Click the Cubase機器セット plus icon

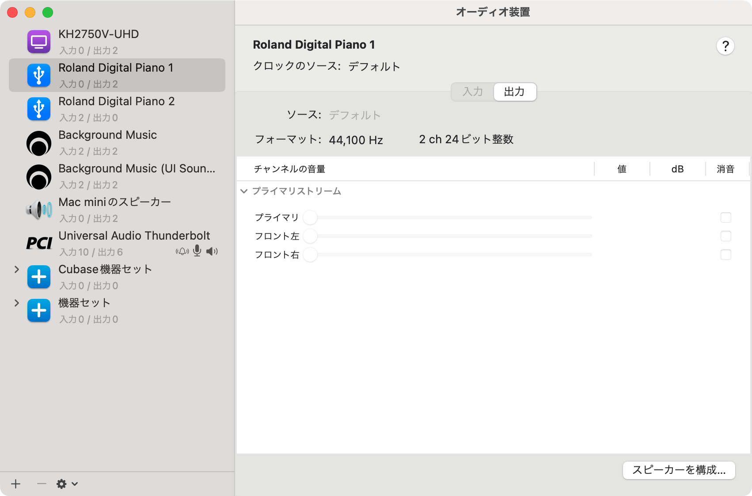tap(39, 277)
